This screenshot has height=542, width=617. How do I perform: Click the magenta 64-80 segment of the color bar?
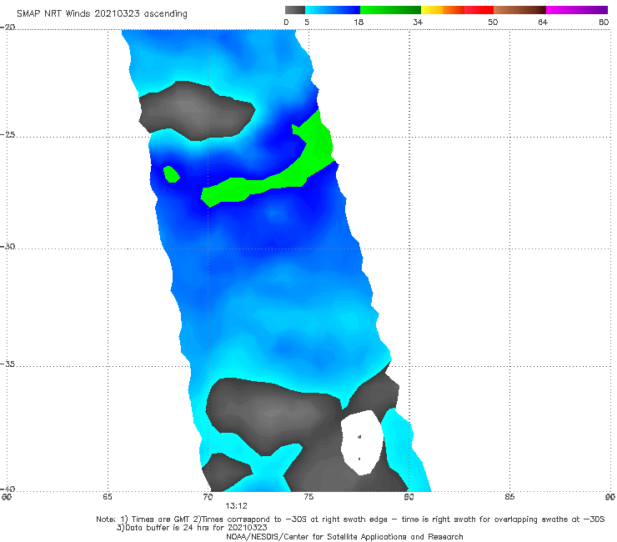pyautogui.click(x=577, y=10)
